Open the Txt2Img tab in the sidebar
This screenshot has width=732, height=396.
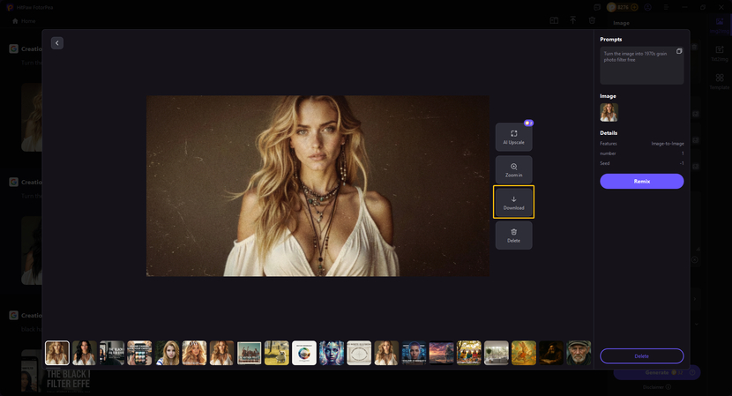point(719,52)
